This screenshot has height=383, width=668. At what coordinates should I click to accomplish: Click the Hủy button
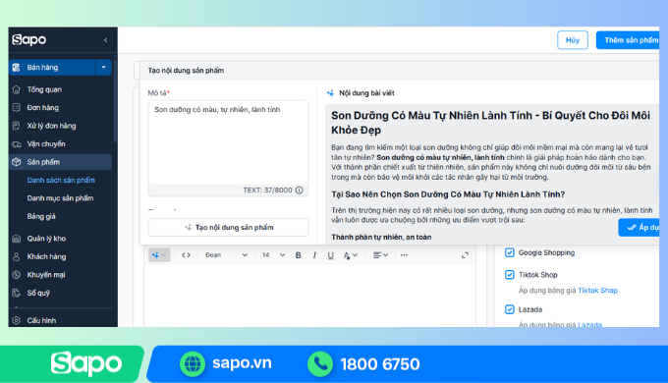pyautogui.click(x=573, y=40)
